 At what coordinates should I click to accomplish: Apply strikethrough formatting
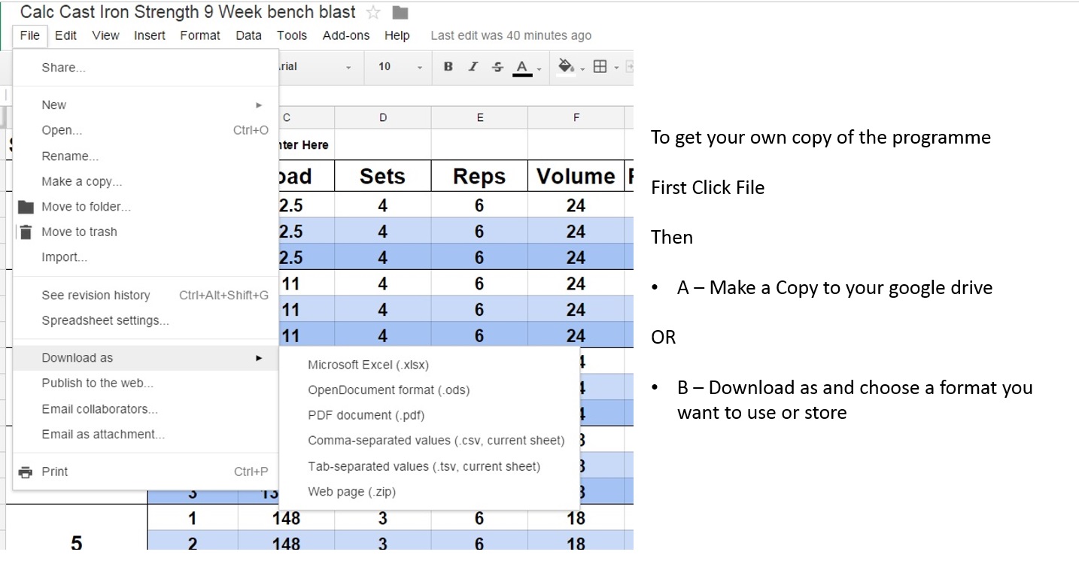tap(497, 67)
